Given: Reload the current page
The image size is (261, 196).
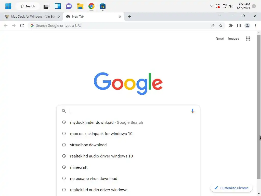Looking at the screenshot, I should 22,26.
